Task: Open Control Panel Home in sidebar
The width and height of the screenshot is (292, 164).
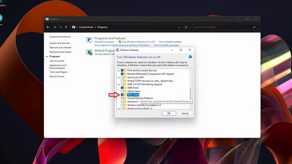Action: click(60, 37)
